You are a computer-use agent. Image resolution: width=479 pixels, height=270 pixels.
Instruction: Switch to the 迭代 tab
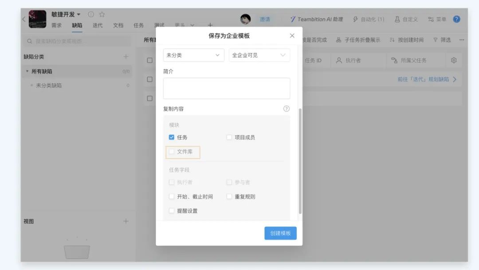tap(98, 26)
